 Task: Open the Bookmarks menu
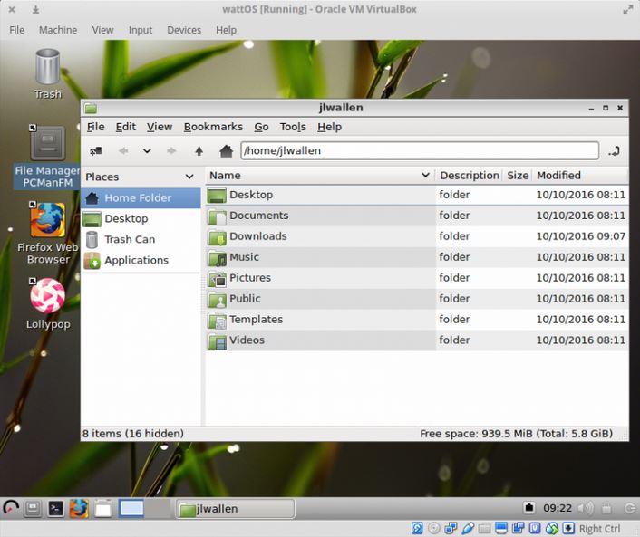click(213, 127)
